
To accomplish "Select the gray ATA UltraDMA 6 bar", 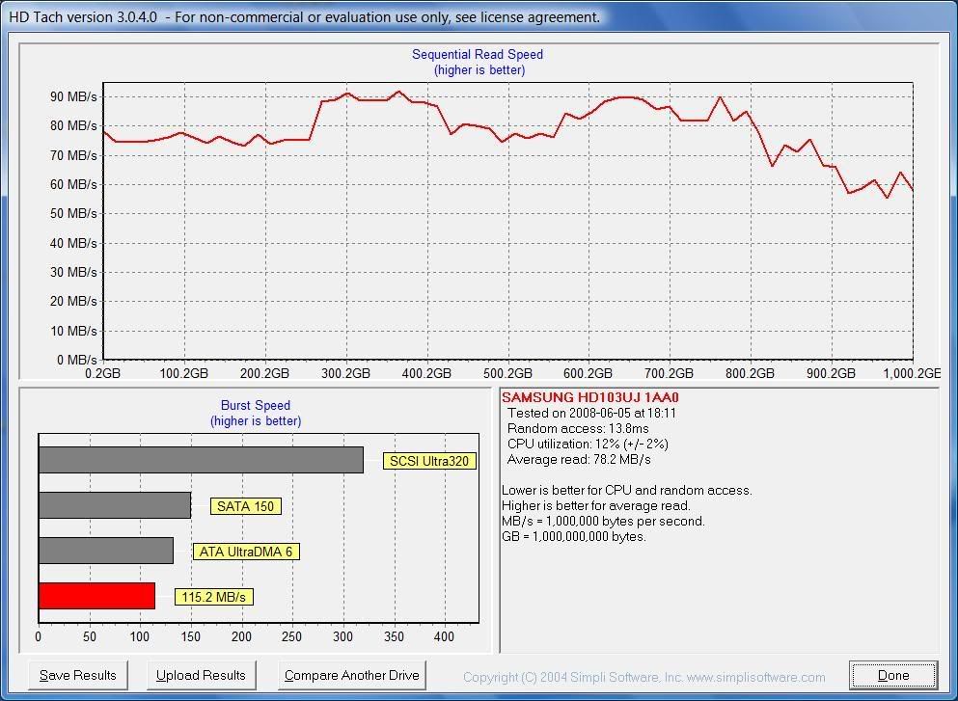I will [x=105, y=551].
